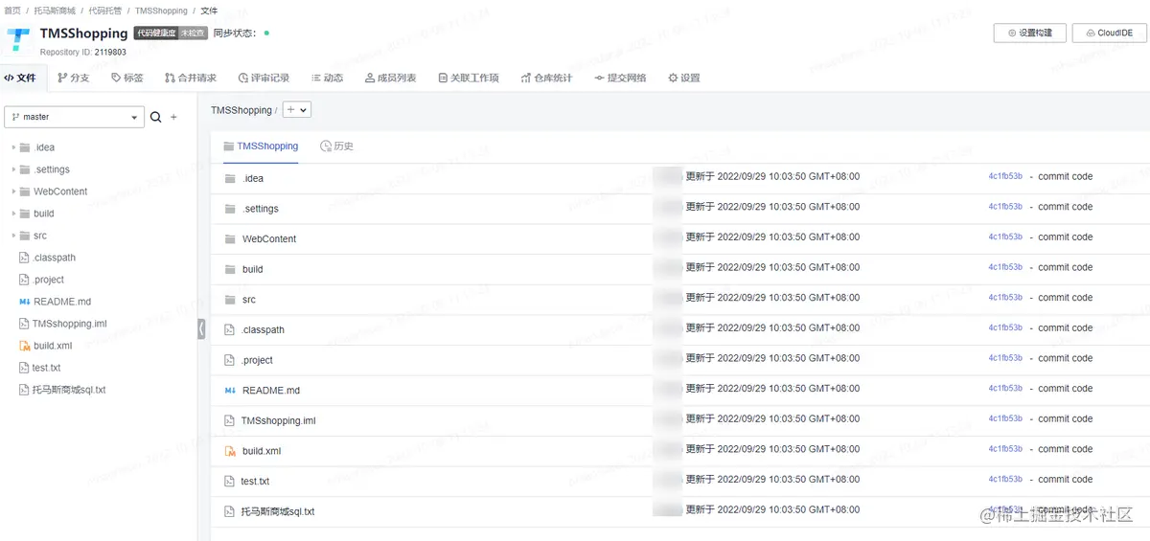Open commit 4c1fb53b in the README.md row

coord(1005,389)
